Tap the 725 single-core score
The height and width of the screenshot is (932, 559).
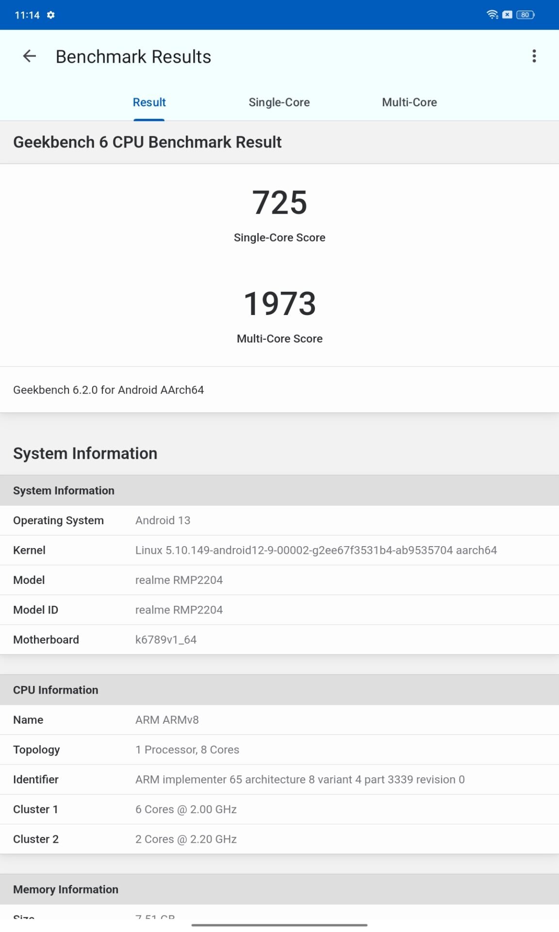click(x=279, y=203)
